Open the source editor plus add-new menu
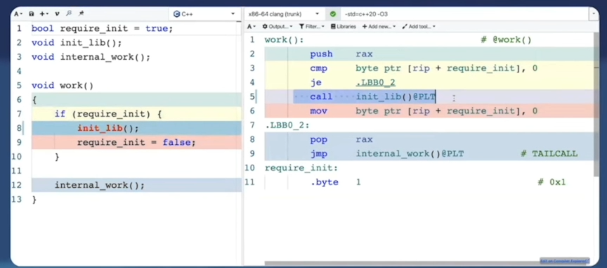The width and height of the screenshot is (607, 268). coord(44,14)
